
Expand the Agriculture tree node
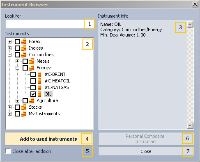tap(17, 100)
